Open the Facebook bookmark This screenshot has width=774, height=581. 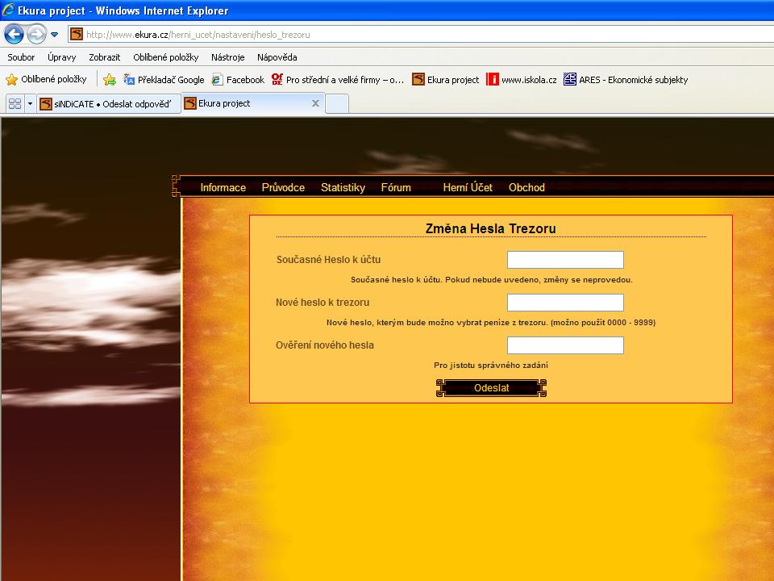coord(238,79)
